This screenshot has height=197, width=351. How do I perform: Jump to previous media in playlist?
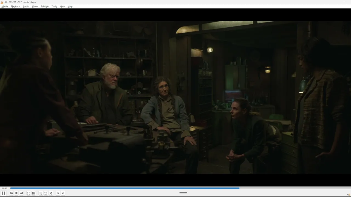coord(11,193)
